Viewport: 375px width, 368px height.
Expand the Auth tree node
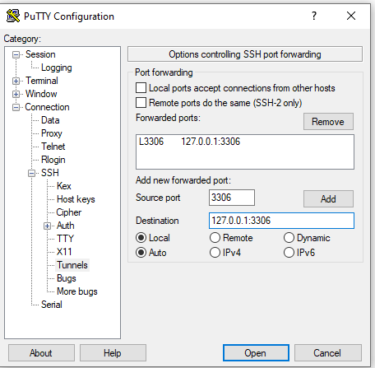tap(47, 226)
